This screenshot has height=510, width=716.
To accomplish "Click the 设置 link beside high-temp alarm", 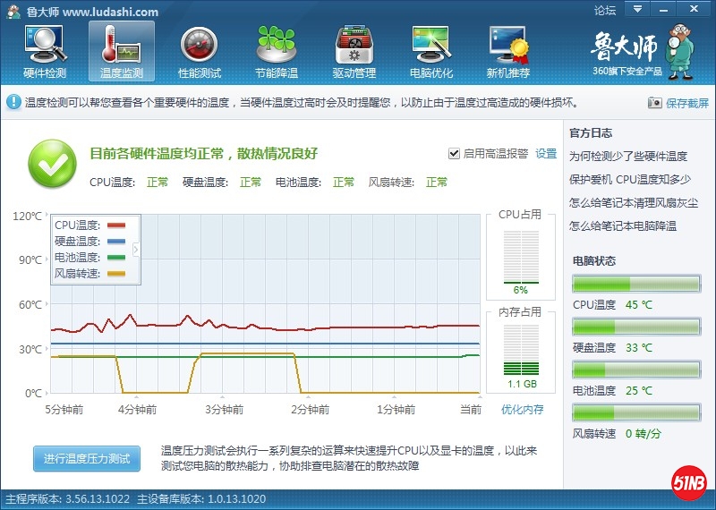I will click(546, 153).
